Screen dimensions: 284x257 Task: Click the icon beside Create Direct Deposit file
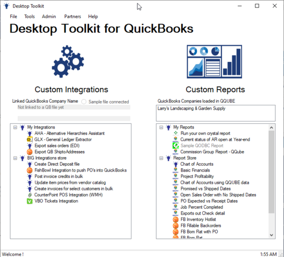(x=30, y=165)
